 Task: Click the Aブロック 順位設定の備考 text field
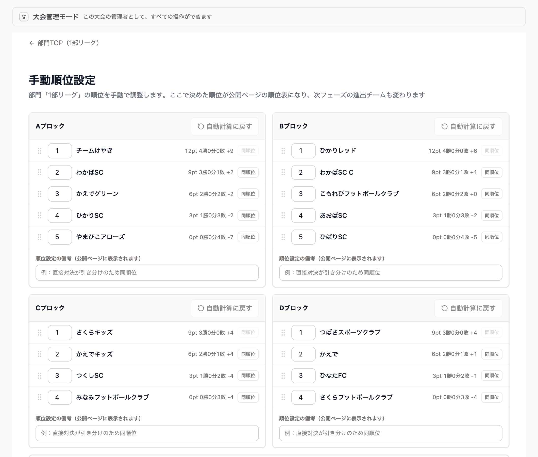(147, 272)
